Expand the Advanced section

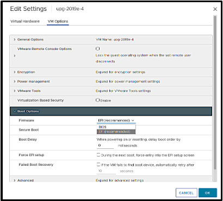click(15, 180)
